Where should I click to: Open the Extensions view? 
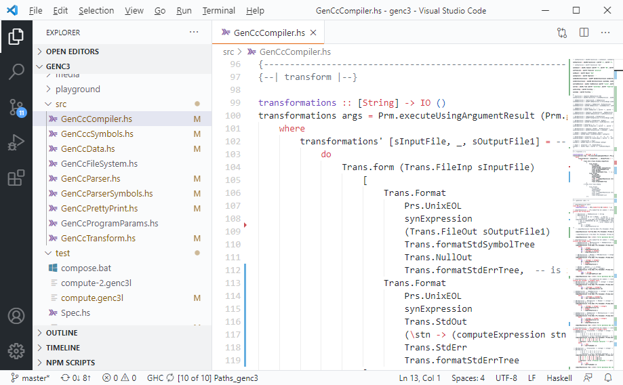coord(16,178)
